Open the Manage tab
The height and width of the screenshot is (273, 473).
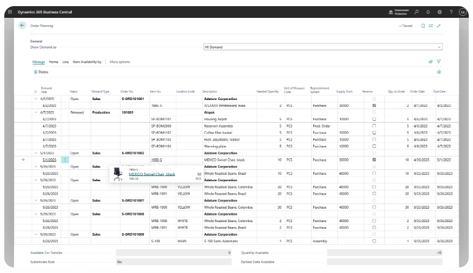39,62
